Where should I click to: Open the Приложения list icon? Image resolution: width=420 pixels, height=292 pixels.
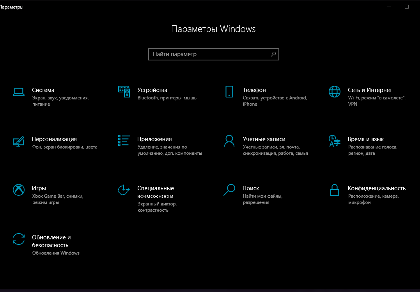point(124,140)
